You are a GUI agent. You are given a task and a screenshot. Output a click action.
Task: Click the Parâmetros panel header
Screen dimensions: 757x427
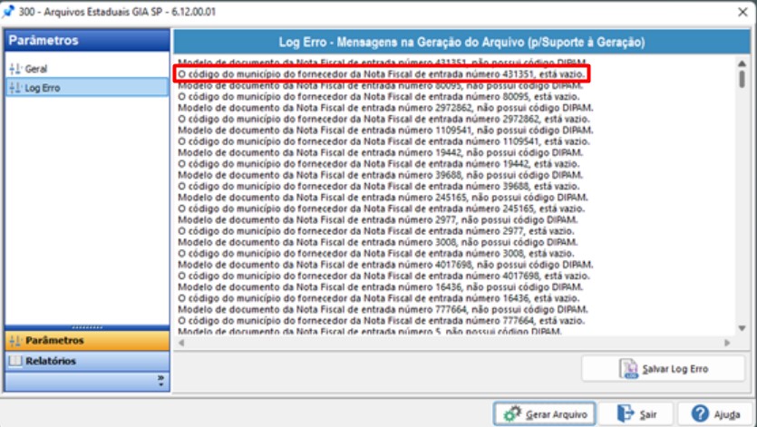coord(87,41)
